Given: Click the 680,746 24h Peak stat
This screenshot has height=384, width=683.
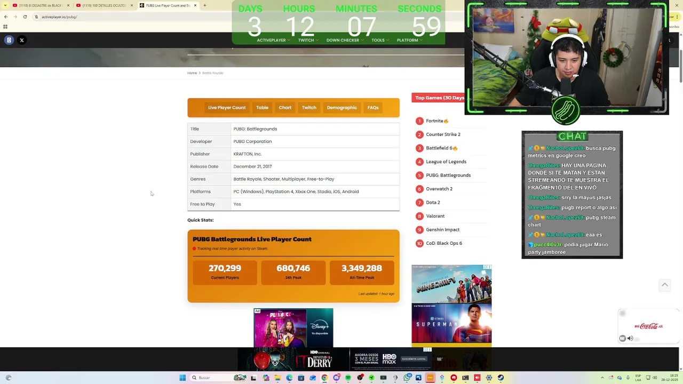Looking at the screenshot, I should 293,273.
